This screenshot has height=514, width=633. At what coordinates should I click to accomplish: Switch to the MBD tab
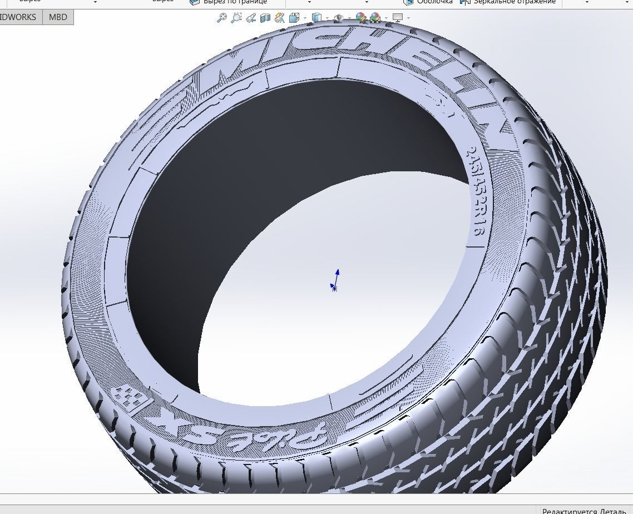[58, 17]
